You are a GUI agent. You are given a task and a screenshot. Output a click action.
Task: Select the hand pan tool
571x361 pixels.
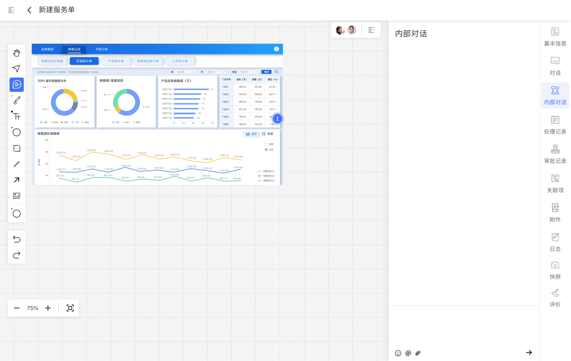17,53
